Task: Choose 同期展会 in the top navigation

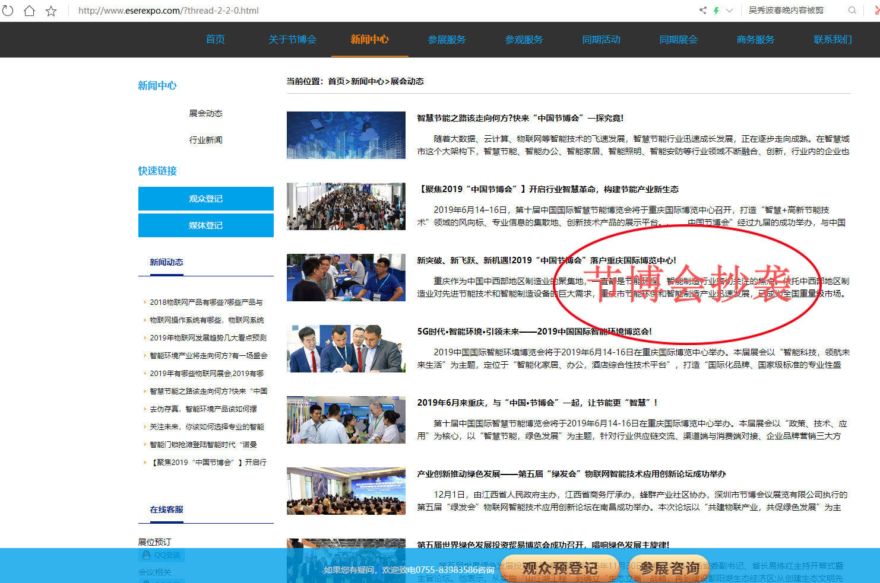Action: [679, 40]
